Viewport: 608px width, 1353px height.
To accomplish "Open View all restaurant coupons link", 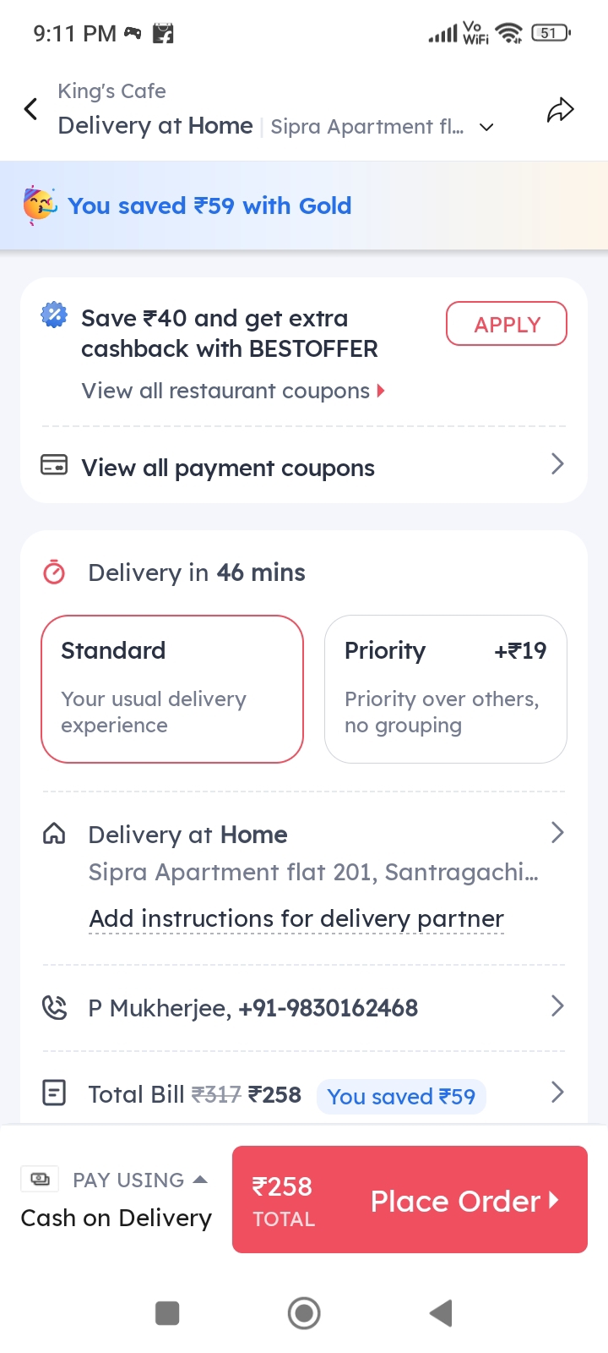I will coord(233,391).
